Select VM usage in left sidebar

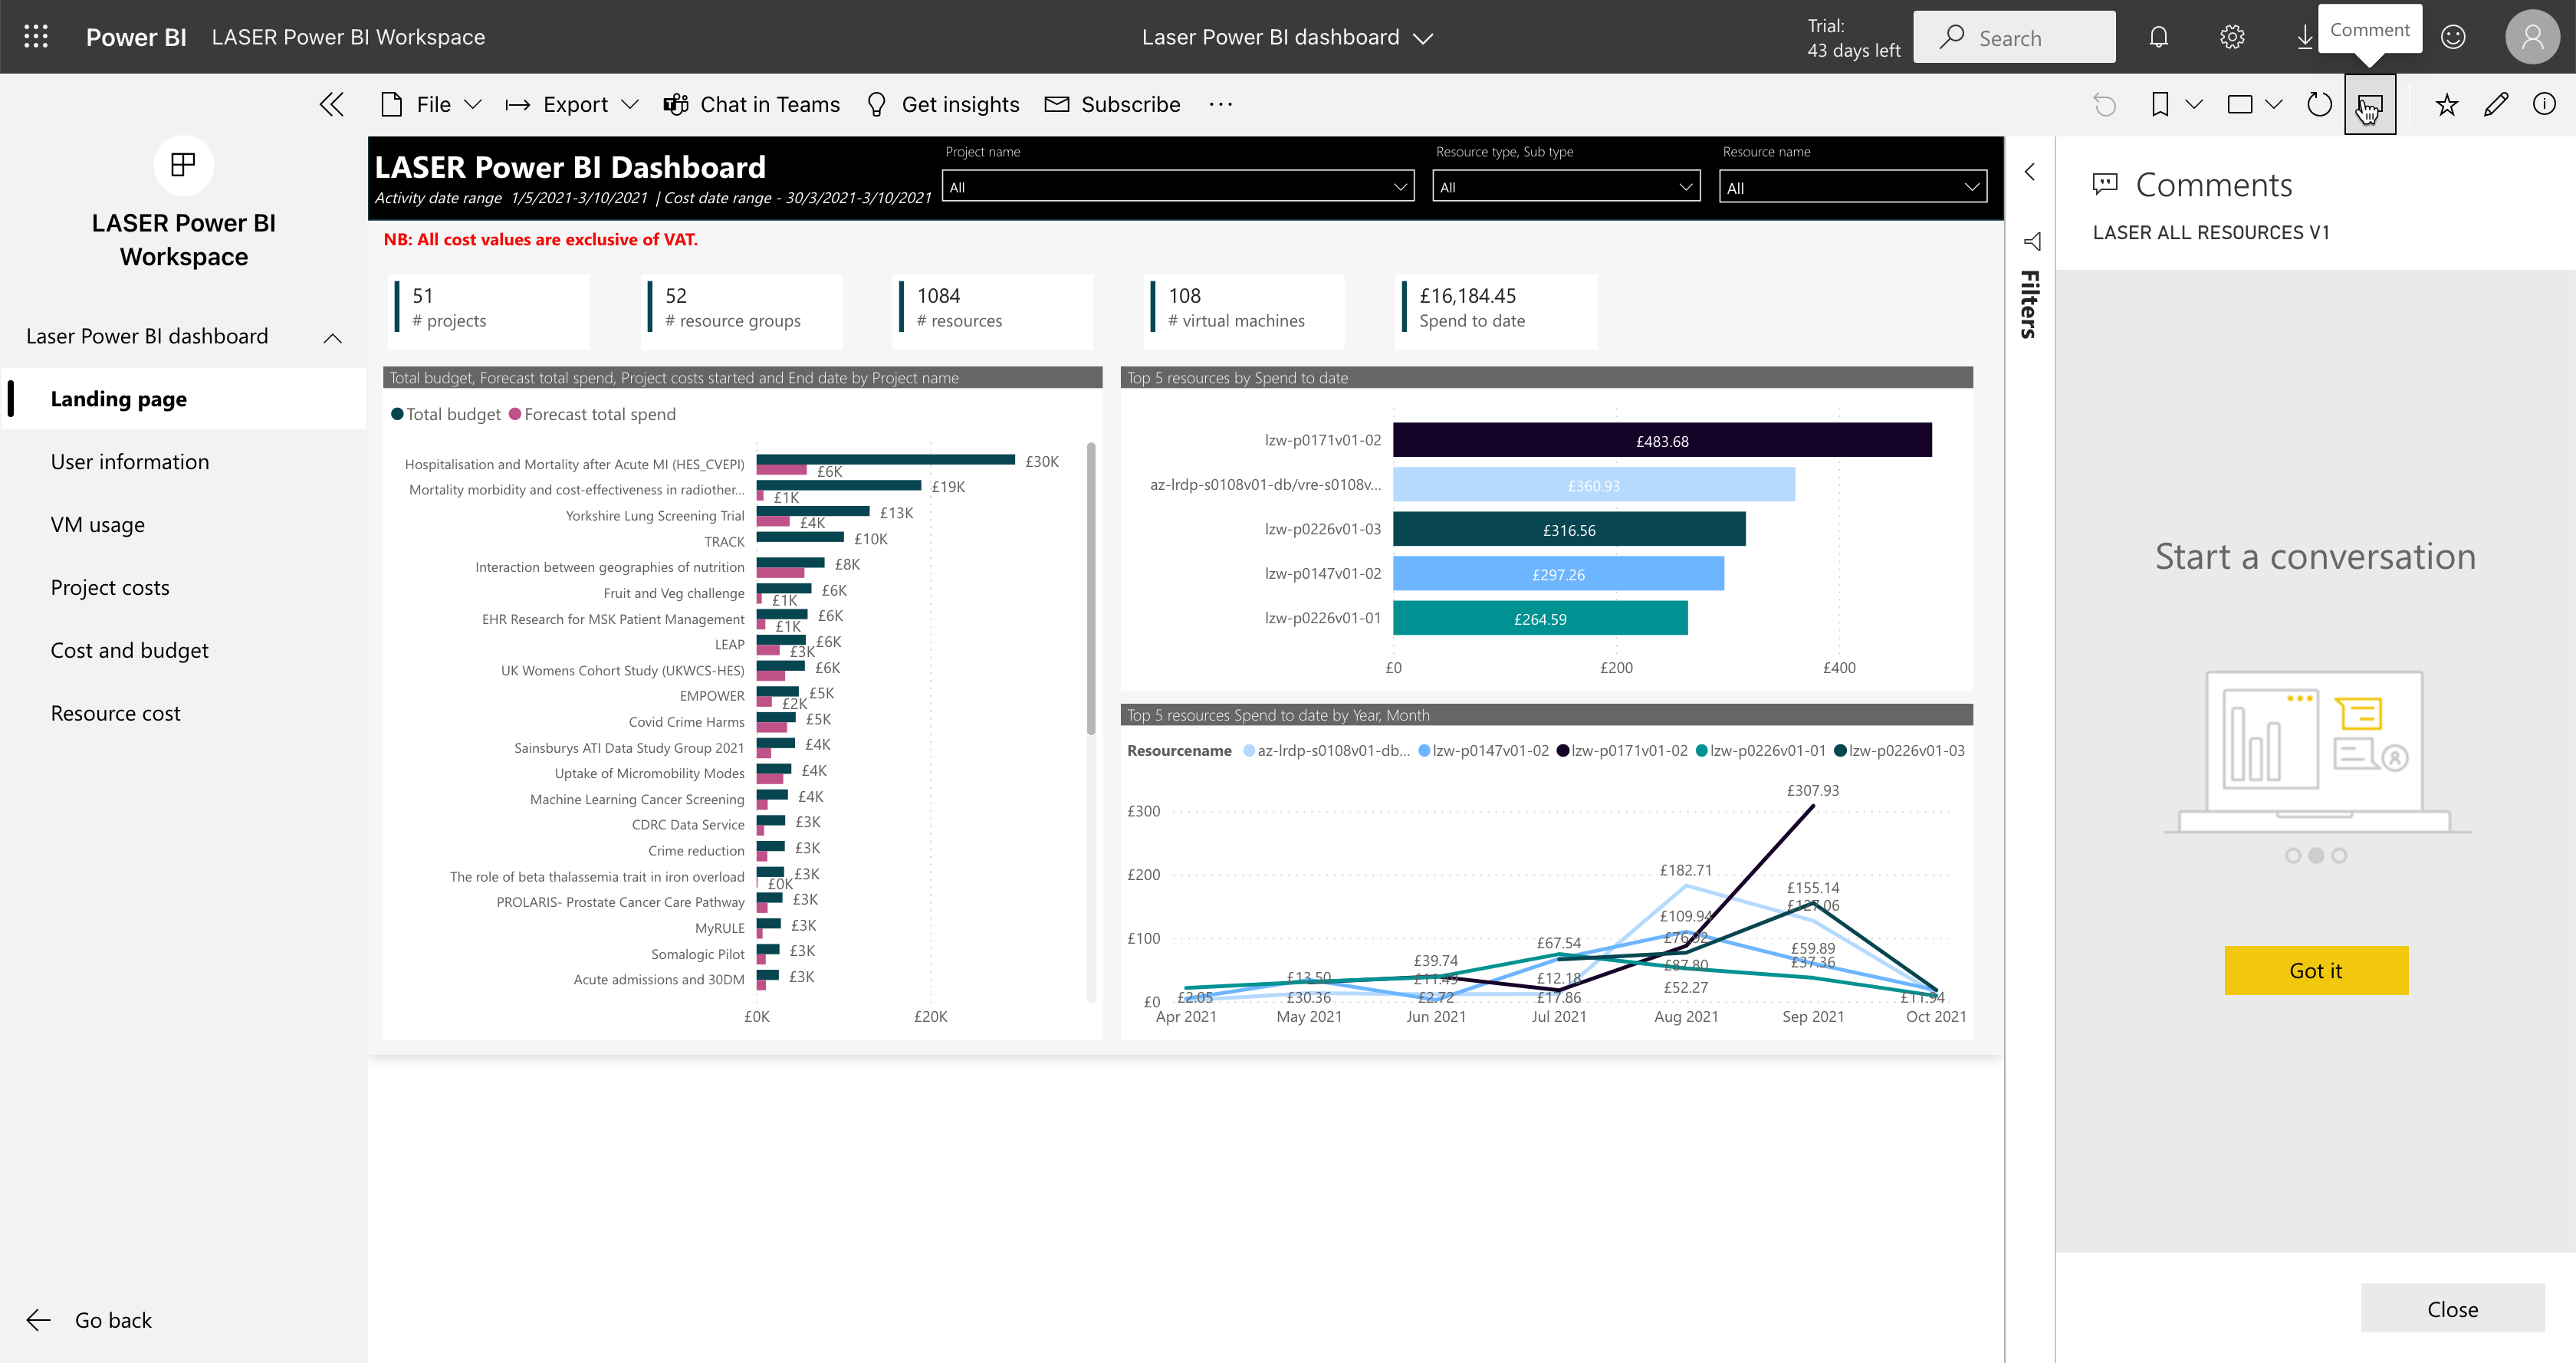99,523
